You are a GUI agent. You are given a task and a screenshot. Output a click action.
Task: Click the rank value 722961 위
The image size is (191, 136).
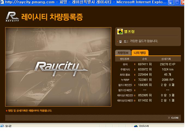(x=145, y=80)
